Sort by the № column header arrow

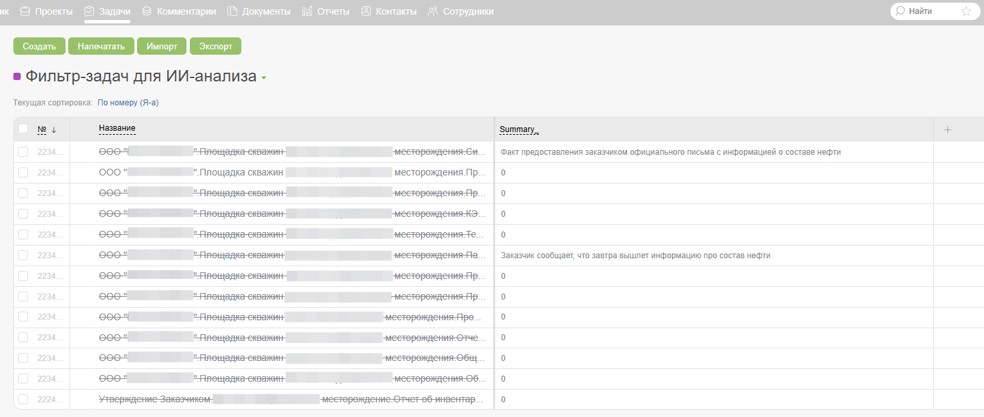54,129
